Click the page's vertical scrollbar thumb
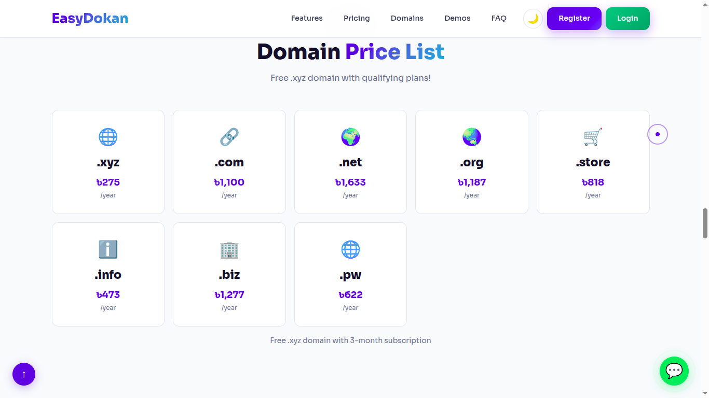This screenshot has width=709, height=398. 705,223
